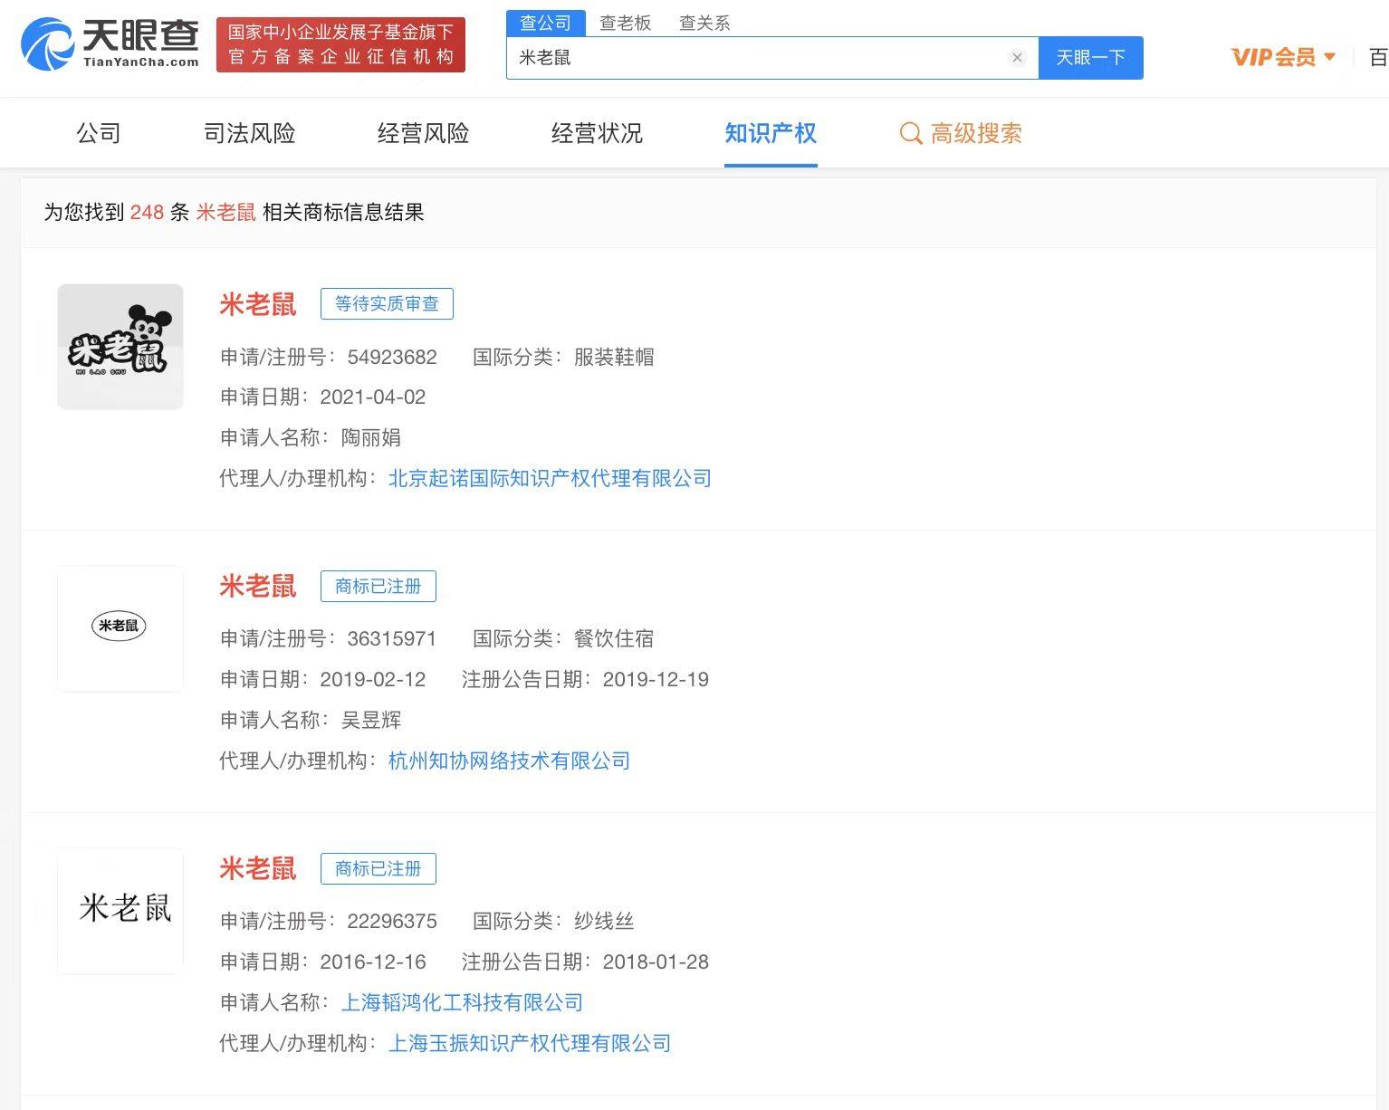Click the classification 纱线丝
Image resolution: width=1389 pixels, height=1110 pixels.
coord(604,922)
